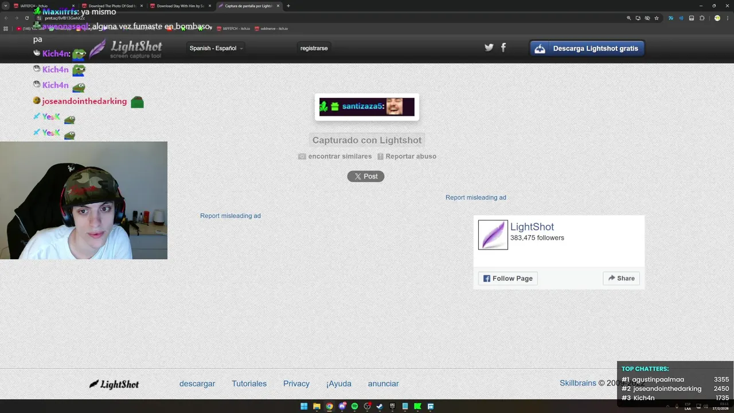
Task: Click Descarga Lightshot gratis button
Action: click(587, 48)
